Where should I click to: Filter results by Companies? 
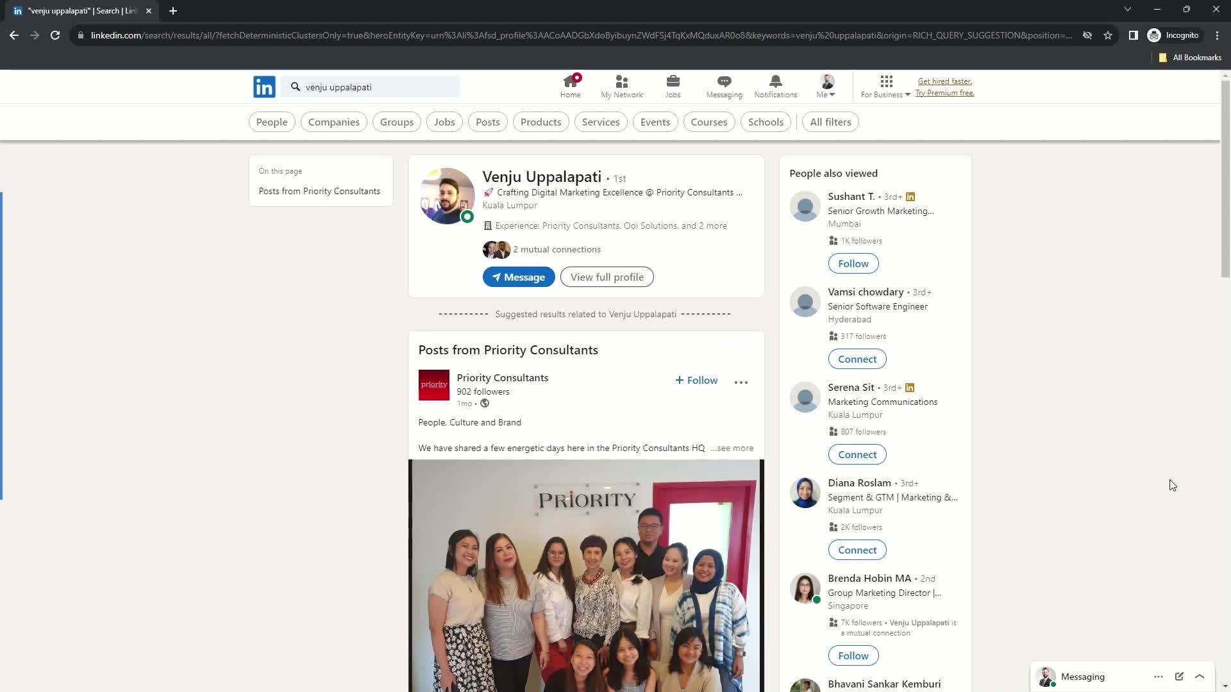(x=333, y=122)
